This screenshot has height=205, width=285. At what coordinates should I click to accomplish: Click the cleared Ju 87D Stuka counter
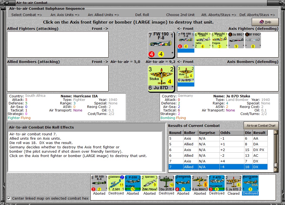click(x=233, y=183)
